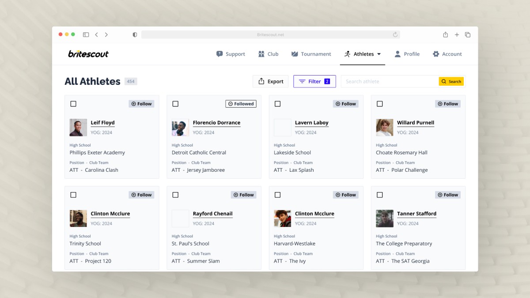Open the Support menu item
This screenshot has height=298, width=530.
[x=231, y=54]
